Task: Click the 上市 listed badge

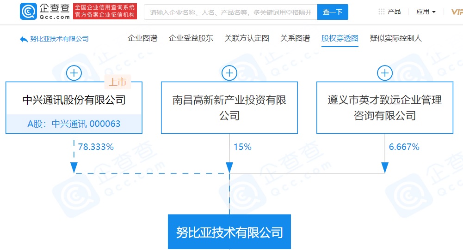Action: pos(117,82)
